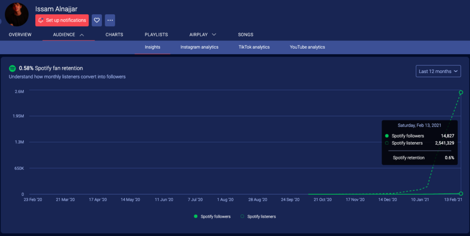Click the 1.3M y-axis label

(x=19, y=142)
